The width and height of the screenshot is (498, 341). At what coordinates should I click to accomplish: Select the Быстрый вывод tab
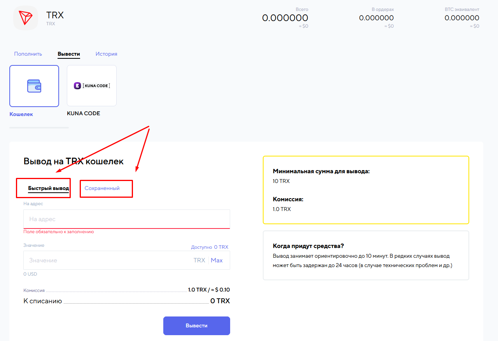pyautogui.click(x=48, y=188)
